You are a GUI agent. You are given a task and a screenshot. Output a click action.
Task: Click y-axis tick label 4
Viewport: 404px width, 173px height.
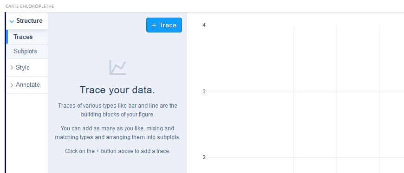204,25
